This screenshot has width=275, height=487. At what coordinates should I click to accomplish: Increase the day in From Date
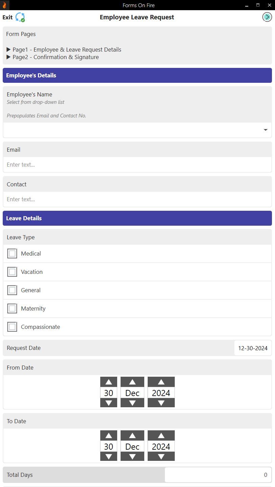point(108,381)
